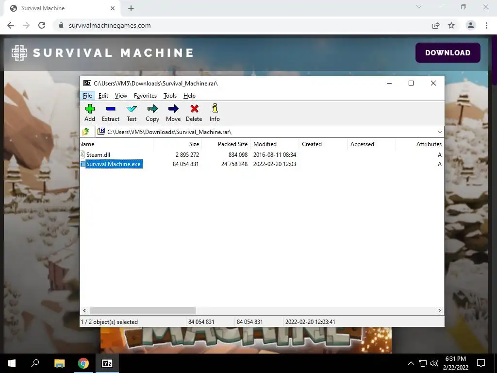
Task: Close the Survival Machine browser tab
Action: tap(113, 8)
